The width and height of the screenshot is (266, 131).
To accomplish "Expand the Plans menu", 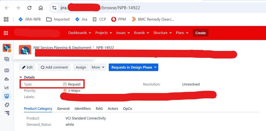I will [x=182, y=33].
